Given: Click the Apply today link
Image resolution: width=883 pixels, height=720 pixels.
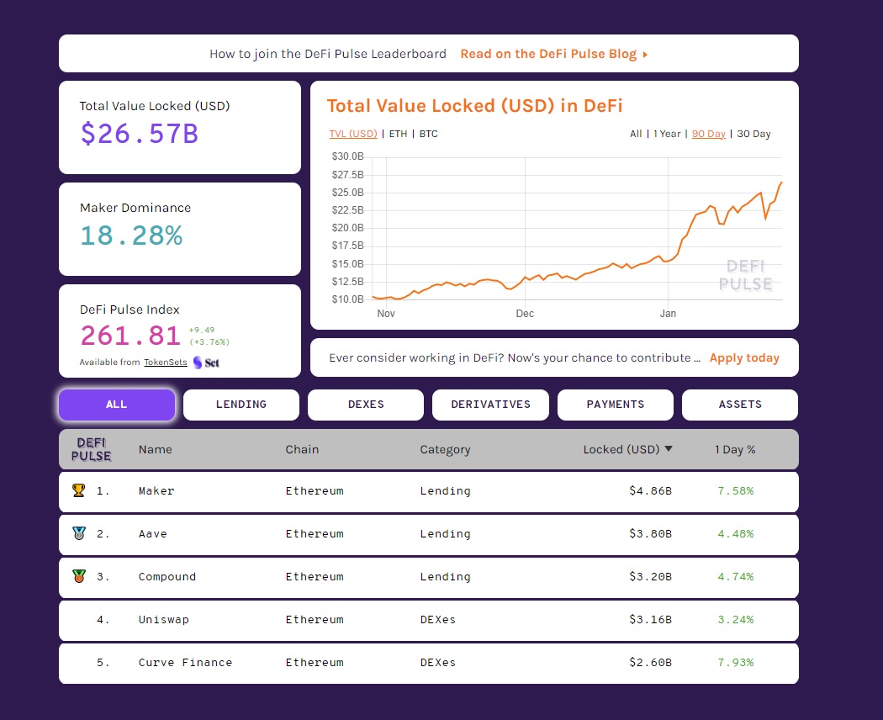Looking at the screenshot, I should click(x=744, y=357).
